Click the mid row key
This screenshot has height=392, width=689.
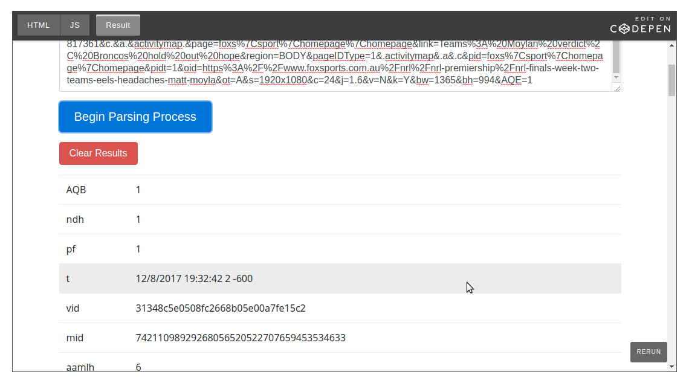pyautogui.click(x=75, y=338)
